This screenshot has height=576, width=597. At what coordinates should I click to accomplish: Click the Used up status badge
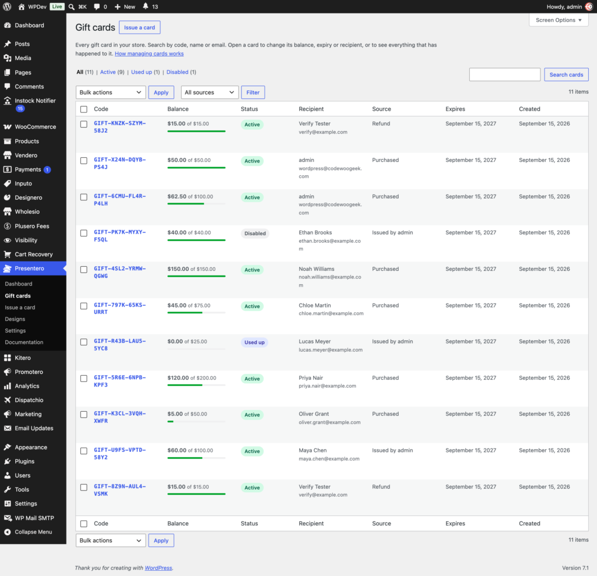point(254,342)
